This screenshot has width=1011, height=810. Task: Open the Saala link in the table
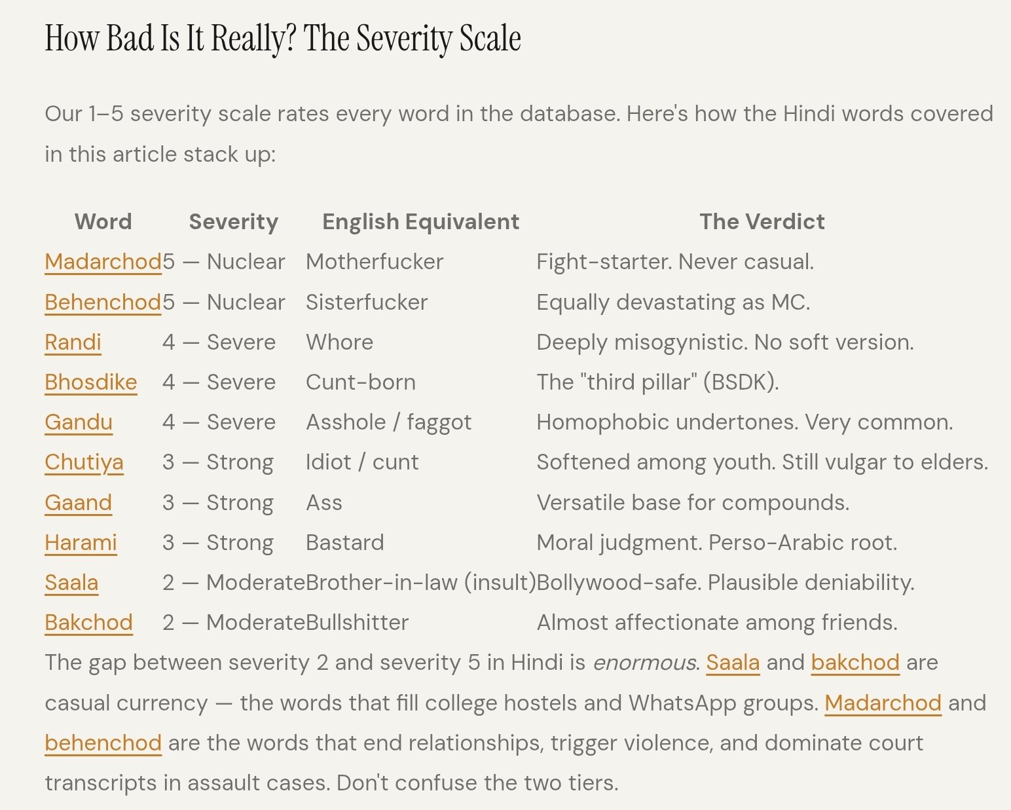(71, 583)
